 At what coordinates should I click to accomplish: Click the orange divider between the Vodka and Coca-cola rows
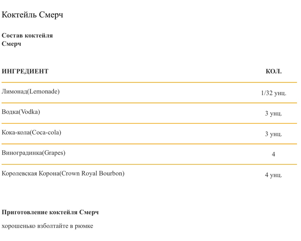click(149, 123)
